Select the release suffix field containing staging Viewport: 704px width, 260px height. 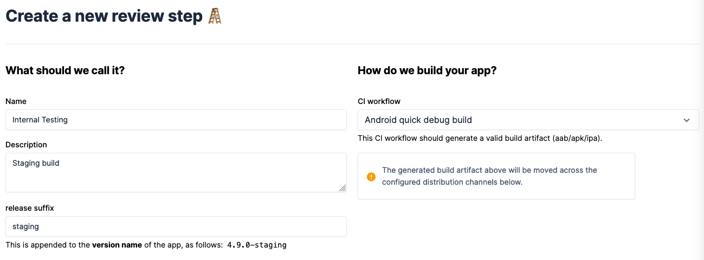[176, 226]
